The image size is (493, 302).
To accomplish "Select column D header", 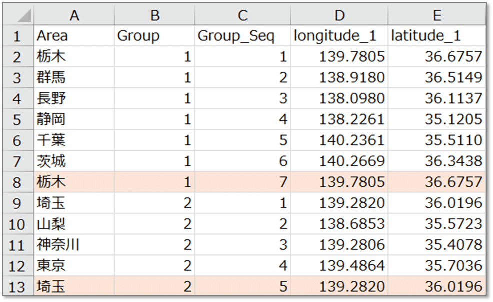I will (339, 15).
